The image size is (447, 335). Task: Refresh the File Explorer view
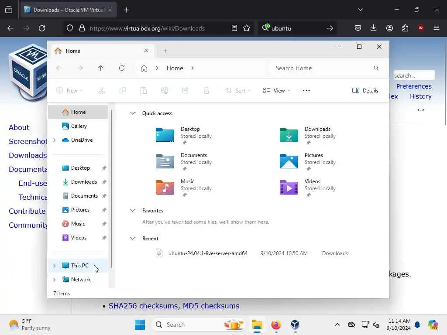[x=122, y=68]
